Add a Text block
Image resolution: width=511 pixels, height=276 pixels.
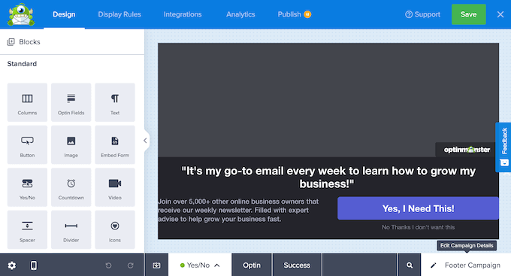point(115,102)
